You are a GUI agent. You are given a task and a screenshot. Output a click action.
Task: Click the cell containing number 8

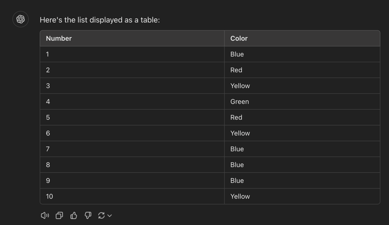48,165
